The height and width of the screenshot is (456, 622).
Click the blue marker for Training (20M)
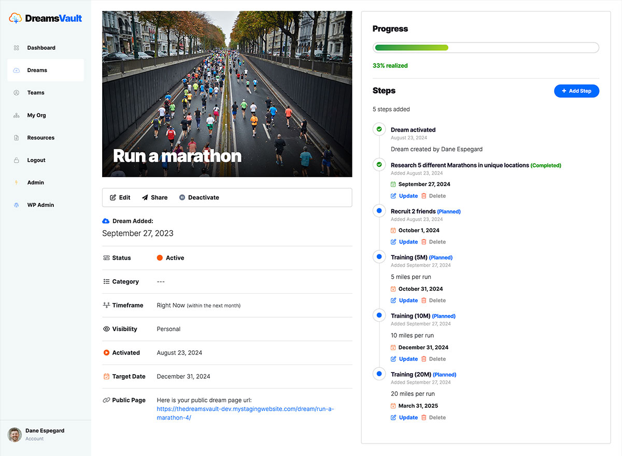(x=379, y=374)
